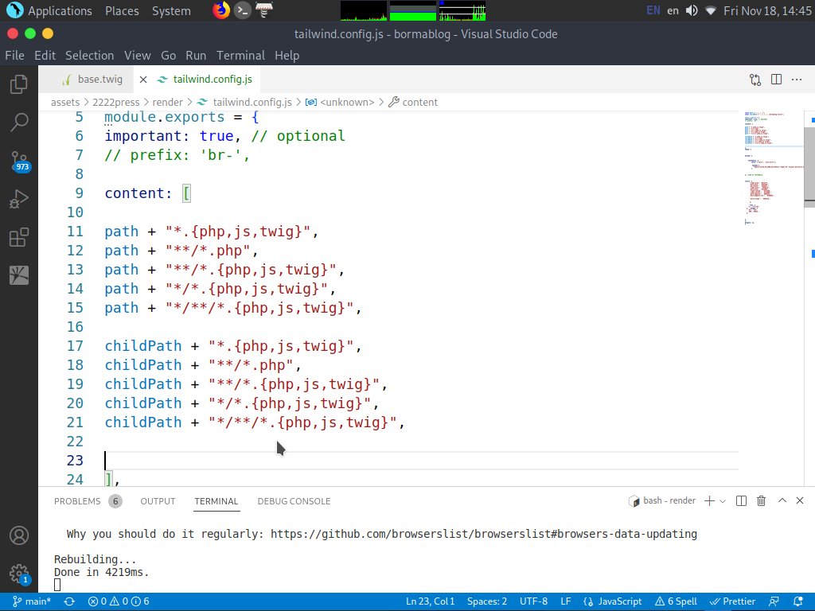Launch terminal from top panel
This screenshot has width=815, height=611.
(242, 10)
